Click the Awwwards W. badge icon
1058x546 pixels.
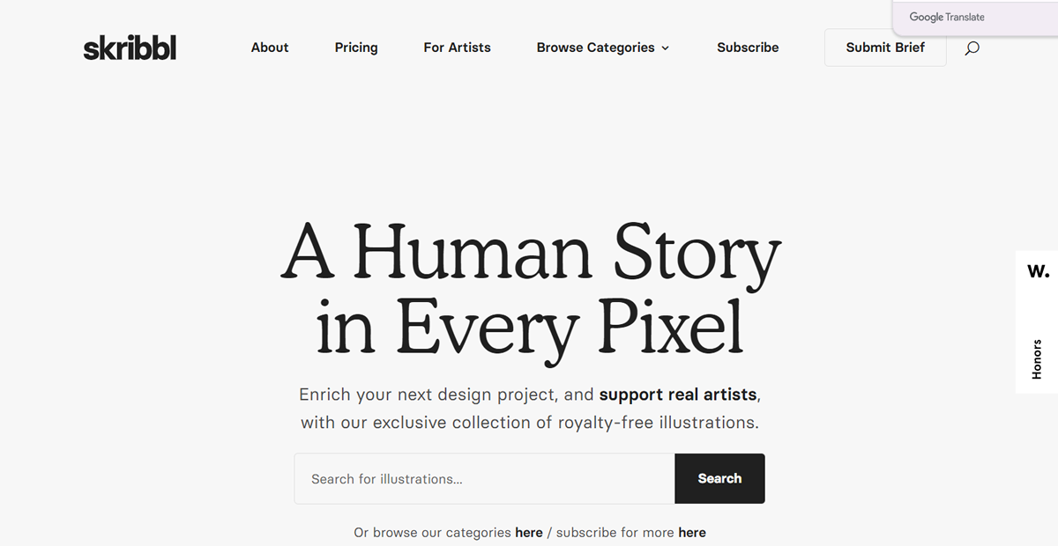tap(1038, 271)
